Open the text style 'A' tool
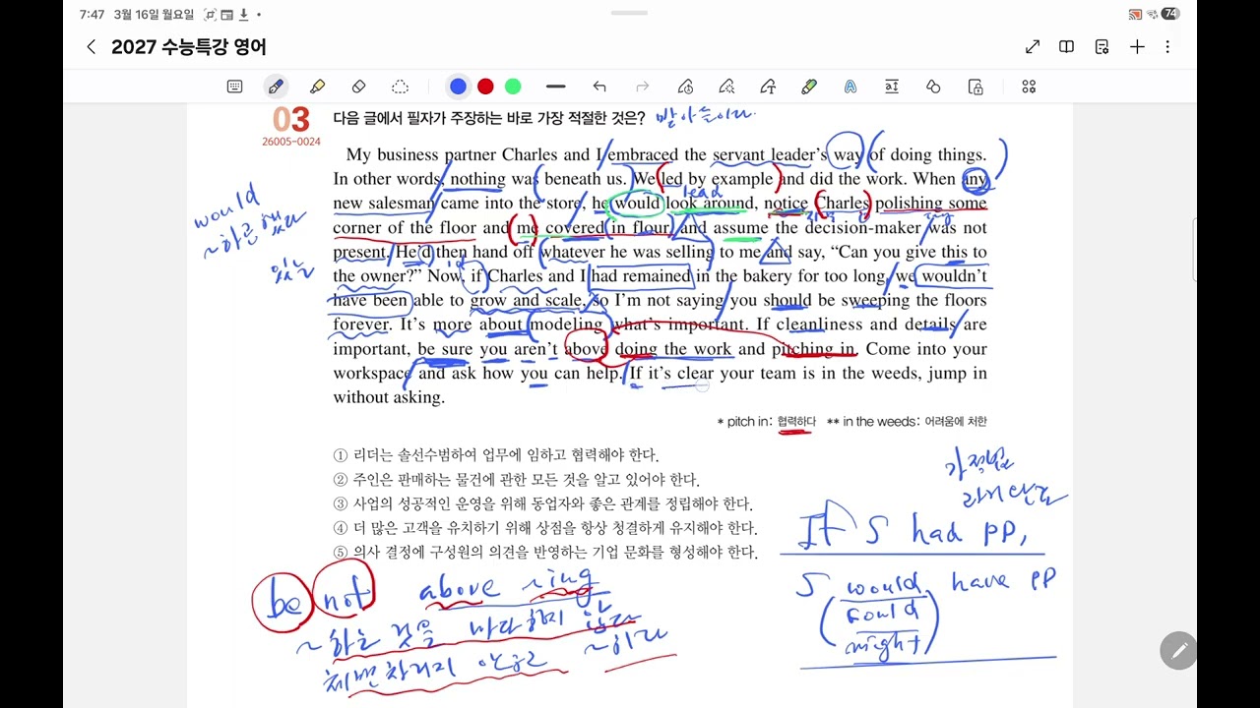The image size is (1260, 708). pos(850,87)
